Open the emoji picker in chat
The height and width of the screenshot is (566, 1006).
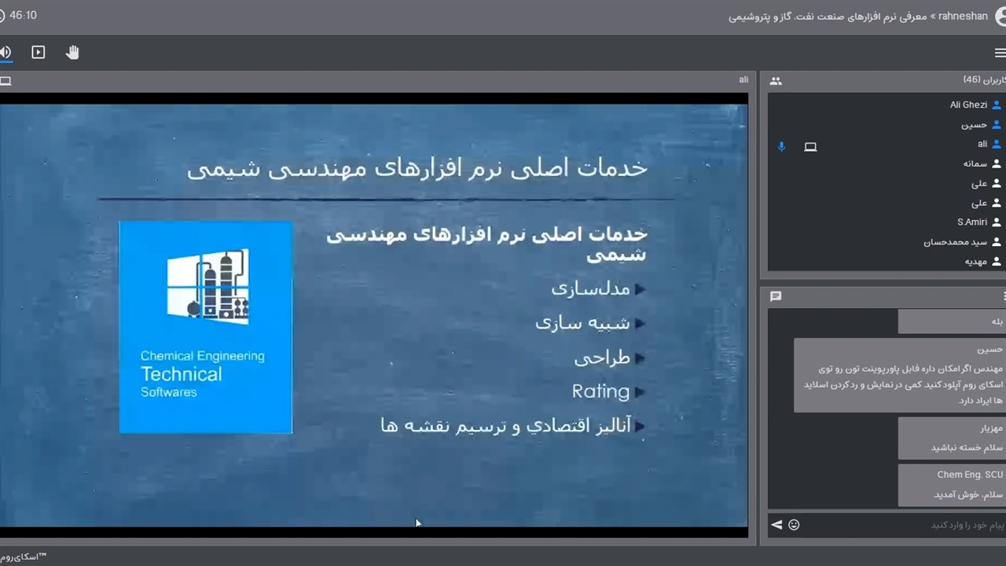794,524
